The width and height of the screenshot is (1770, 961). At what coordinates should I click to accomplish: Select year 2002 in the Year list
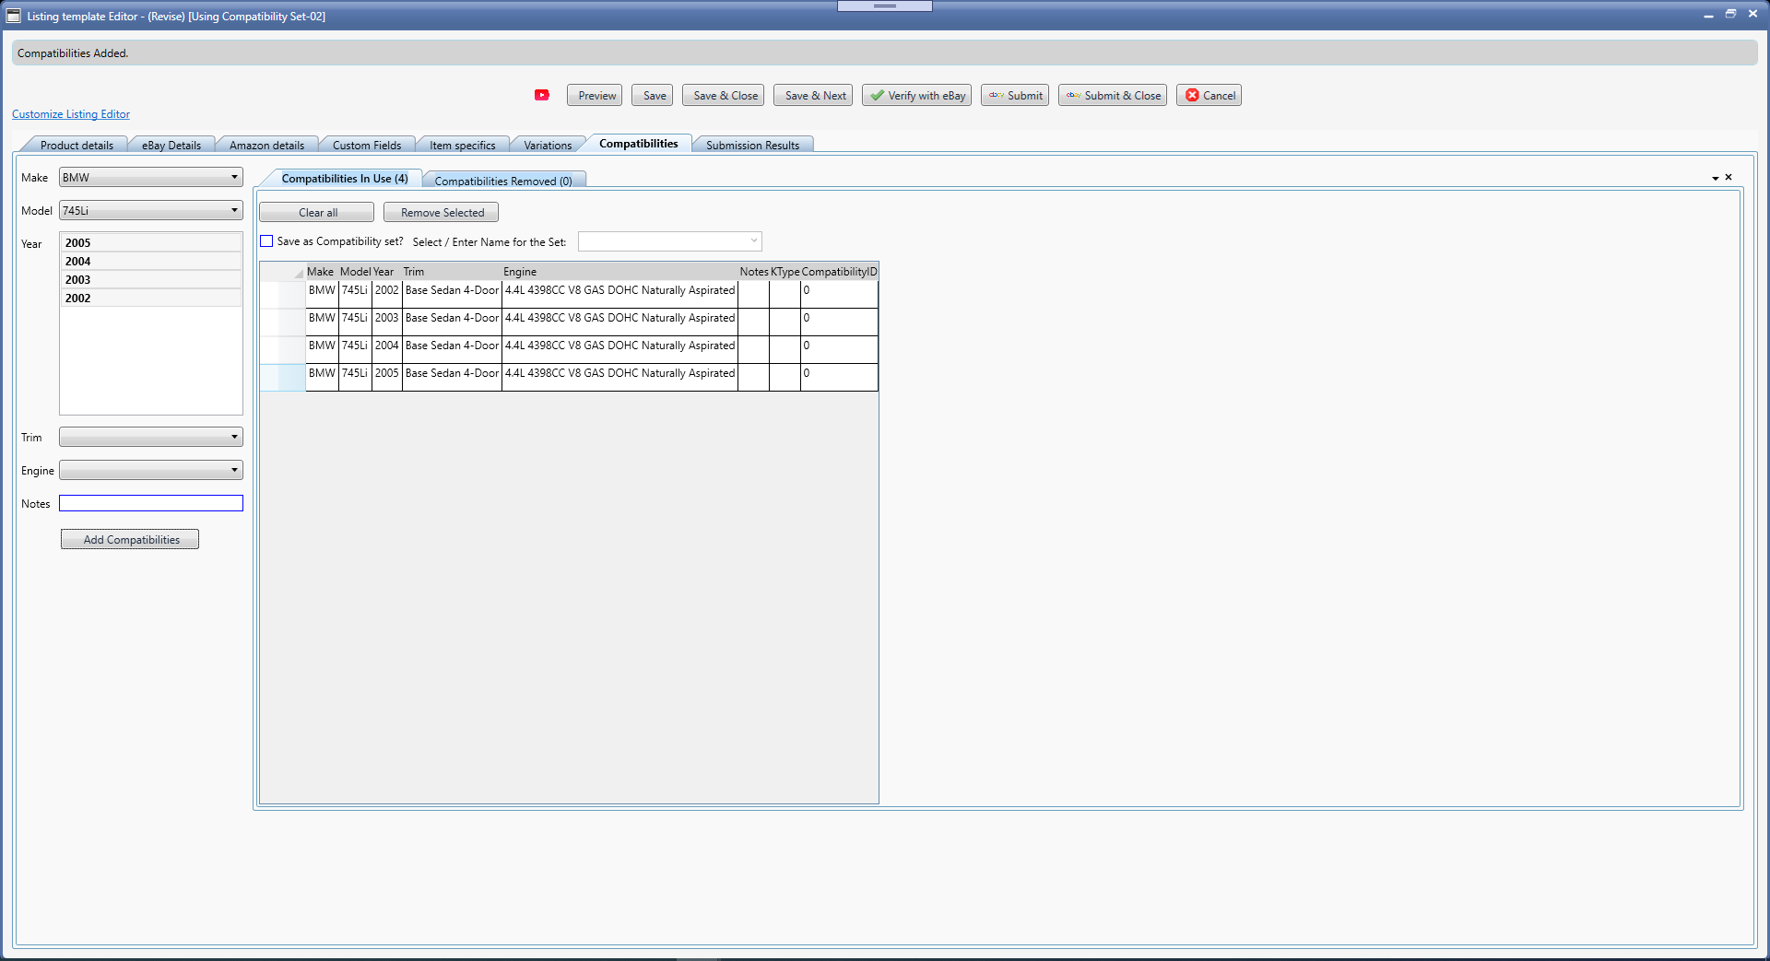click(x=151, y=298)
